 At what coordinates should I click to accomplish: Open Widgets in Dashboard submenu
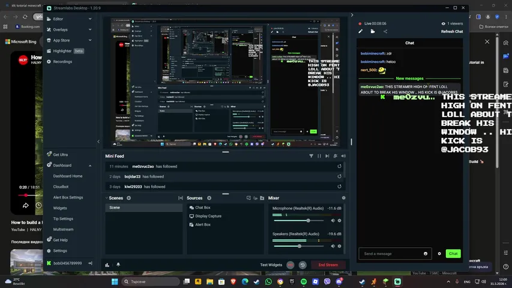pyautogui.click(x=60, y=208)
